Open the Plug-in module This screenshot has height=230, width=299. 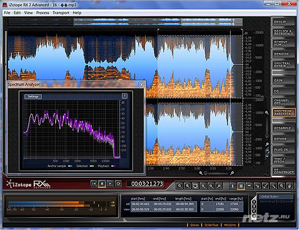tap(283, 149)
